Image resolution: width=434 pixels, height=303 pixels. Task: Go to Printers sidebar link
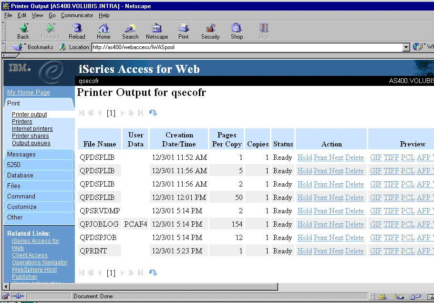click(22, 121)
